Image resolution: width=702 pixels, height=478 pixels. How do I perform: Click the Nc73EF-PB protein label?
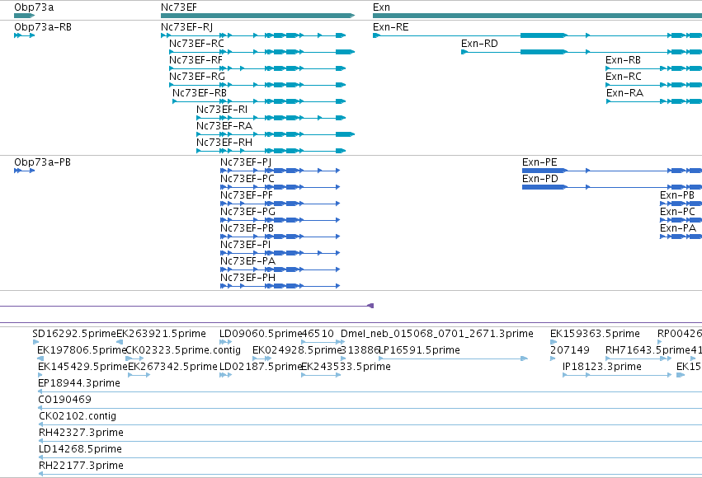tap(247, 228)
